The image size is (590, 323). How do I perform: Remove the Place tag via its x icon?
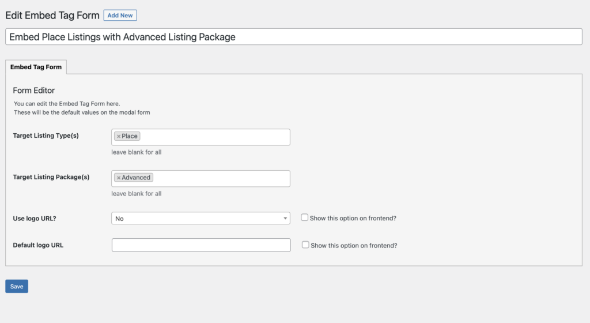119,136
